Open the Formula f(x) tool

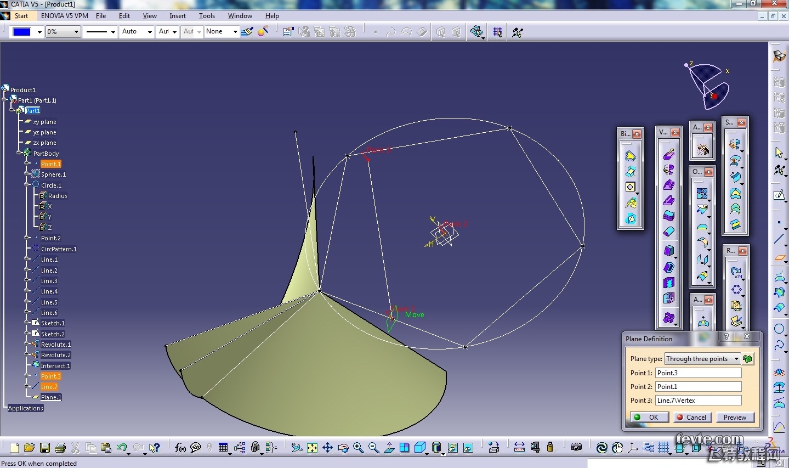tap(180, 448)
